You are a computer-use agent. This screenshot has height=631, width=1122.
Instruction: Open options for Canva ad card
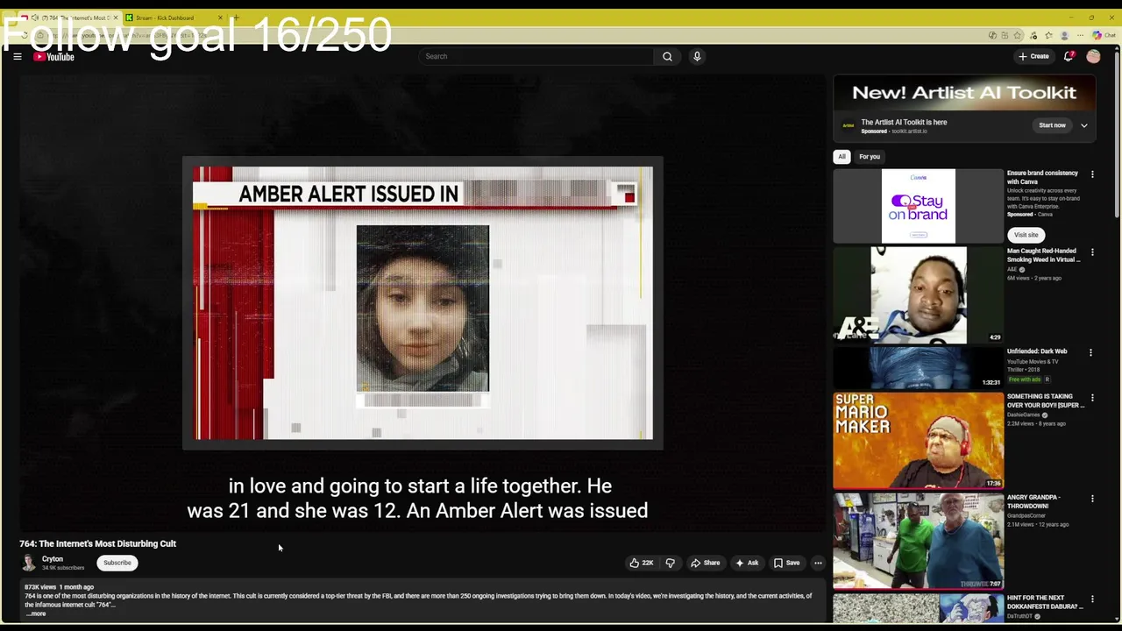click(1092, 174)
